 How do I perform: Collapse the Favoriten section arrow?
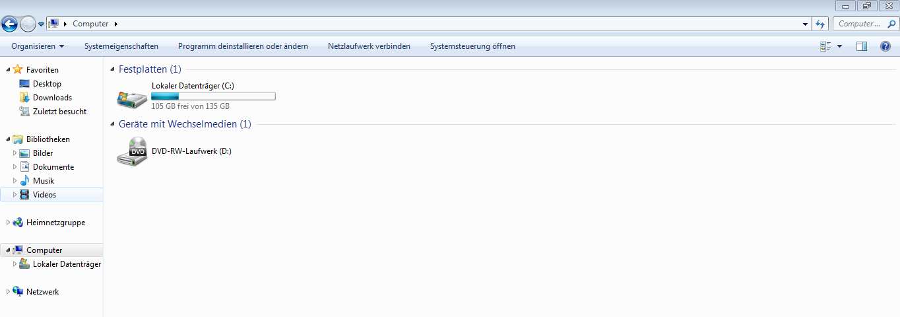[x=8, y=69]
